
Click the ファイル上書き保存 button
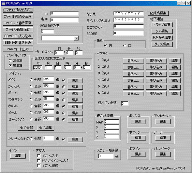pos(18,23)
